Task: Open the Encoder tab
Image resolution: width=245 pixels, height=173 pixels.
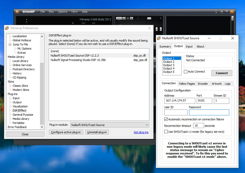Action: (203, 84)
